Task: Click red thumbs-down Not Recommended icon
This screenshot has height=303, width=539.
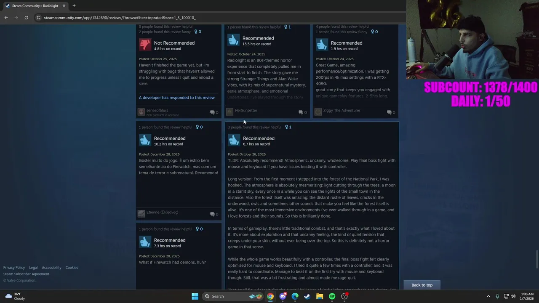Action: point(145,45)
